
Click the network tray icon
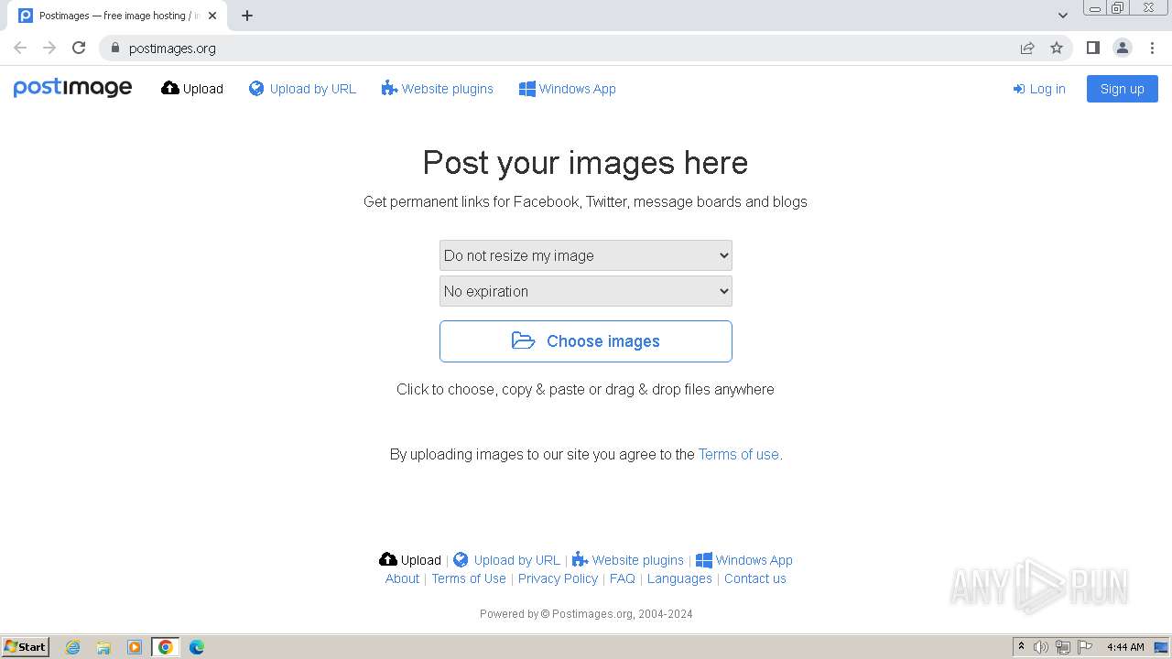click(1063, 647)
